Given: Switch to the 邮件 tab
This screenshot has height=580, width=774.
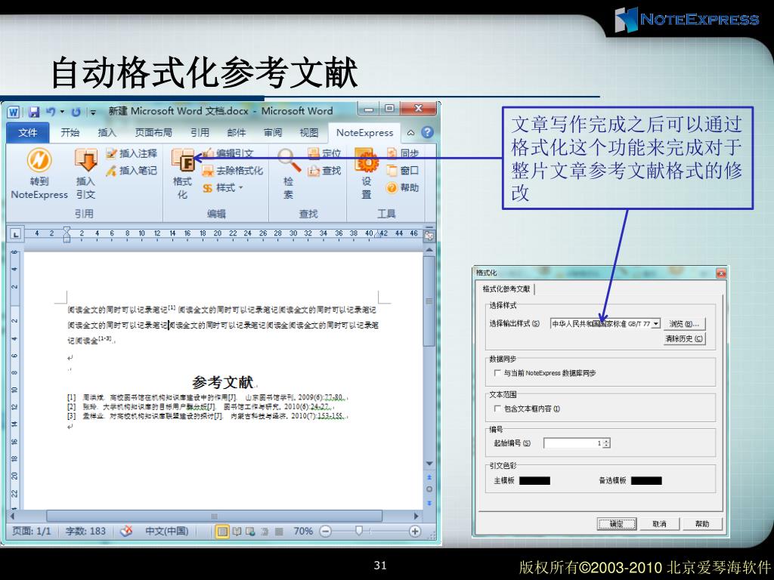Looking at the screenshot, I should point(237,132).
